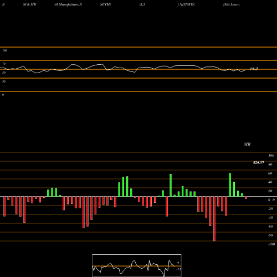Click the '30' level label on RSI axis
The image size is (277, 277).
click(x=4, y=81)
